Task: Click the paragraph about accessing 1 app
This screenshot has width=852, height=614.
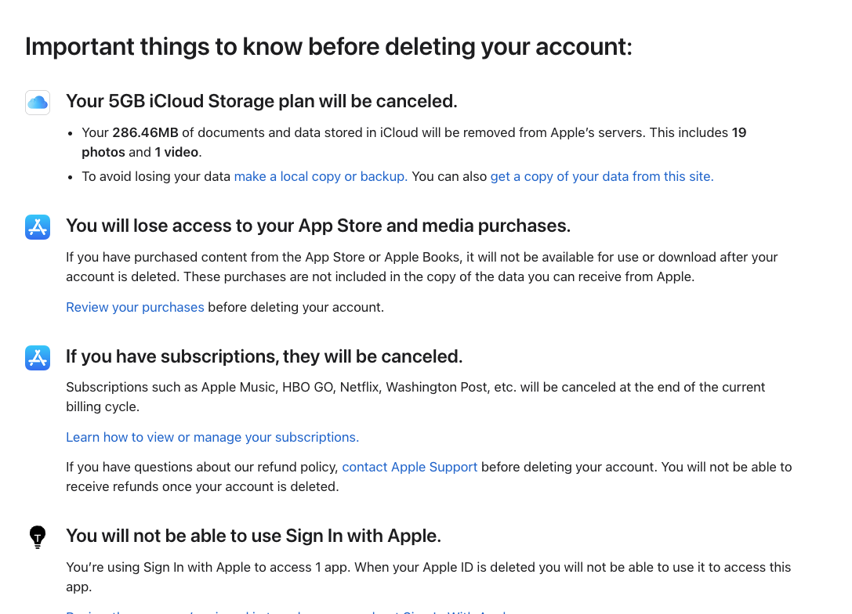Action: pyautogui.click(x=428, y=576)
